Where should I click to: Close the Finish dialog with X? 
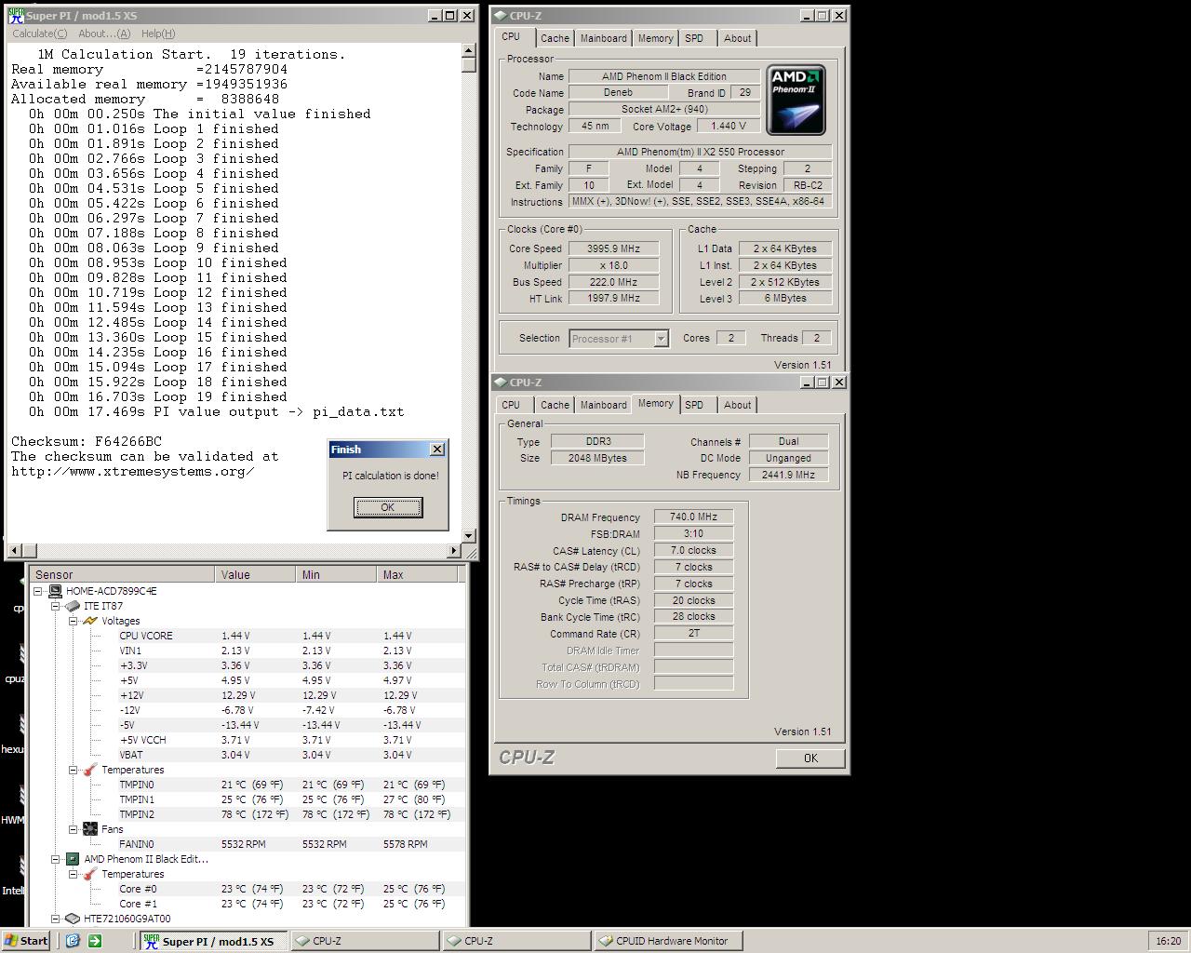pyautogui.click(x=437, y=450)
